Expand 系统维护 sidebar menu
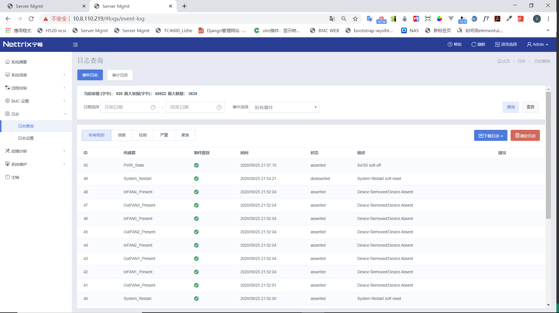The width and height of the screenshot is (559, 313). [36, 164]
